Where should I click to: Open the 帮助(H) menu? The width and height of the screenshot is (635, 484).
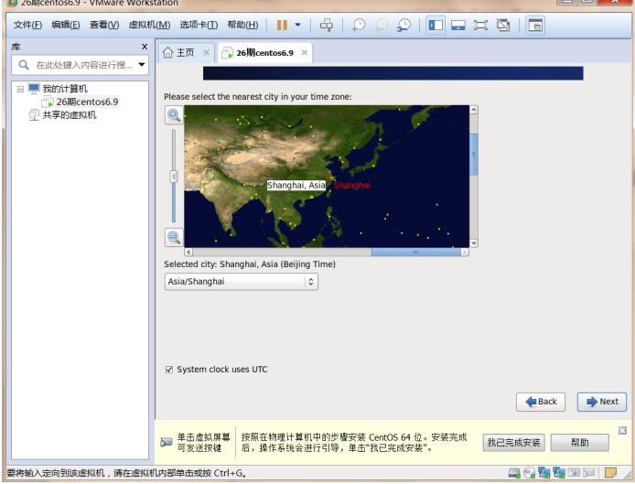pos(242,25)
